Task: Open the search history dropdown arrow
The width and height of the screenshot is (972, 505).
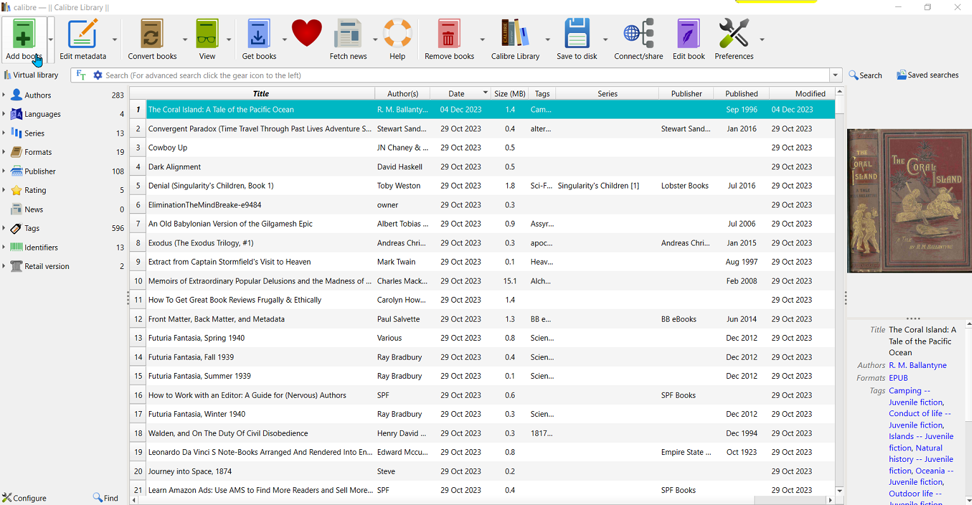Action: pyautogui.click(x=835, y=75)
